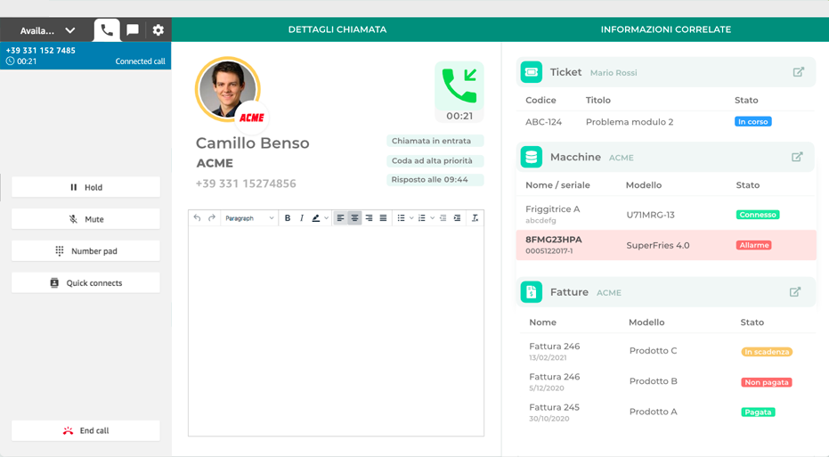
Task: Toggle bold formatting in notes editor
Action: 288,218
